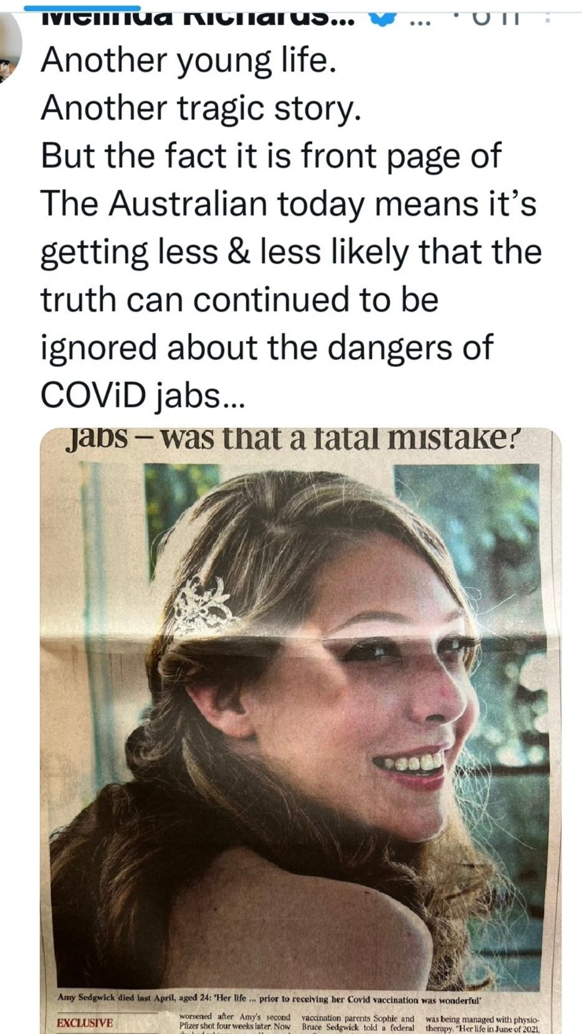Click the "Another young life." text line
Screen dimensions: 582x1034
[189, 60]
